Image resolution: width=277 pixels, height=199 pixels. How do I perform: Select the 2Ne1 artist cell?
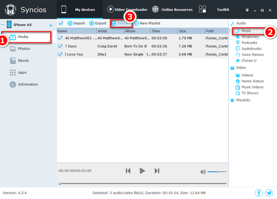click(102, 54)
